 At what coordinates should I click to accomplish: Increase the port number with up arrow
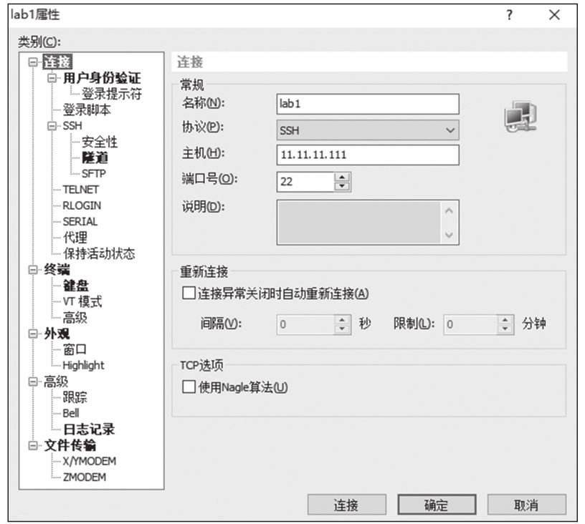click(341, 178)
